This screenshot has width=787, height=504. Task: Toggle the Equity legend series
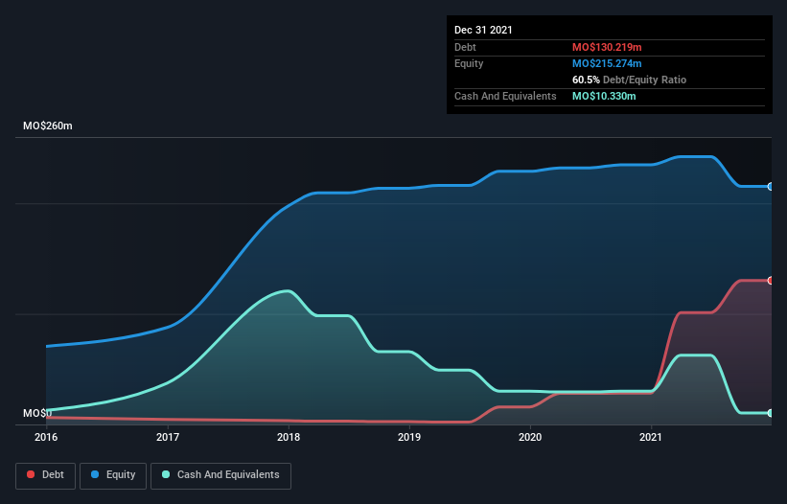[113, 475]
